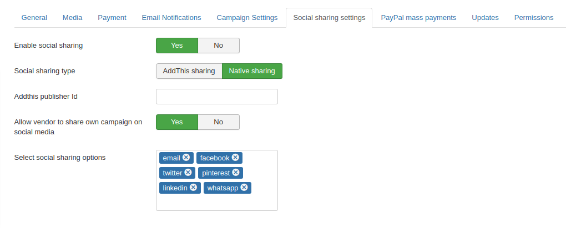Viewport: 566px width, 237px height.
Task: Disallow vendor campaign sharing with No
Action: (x=219, y=122)
